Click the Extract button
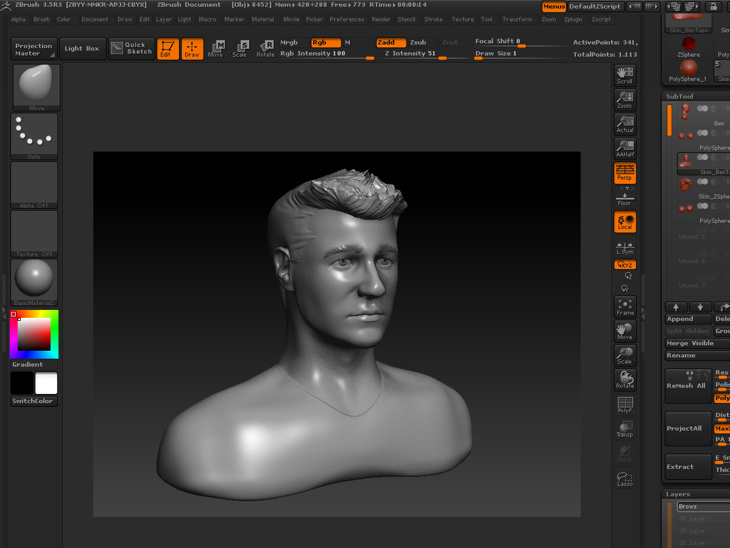 pyautogui.click(x=689, y=466)
